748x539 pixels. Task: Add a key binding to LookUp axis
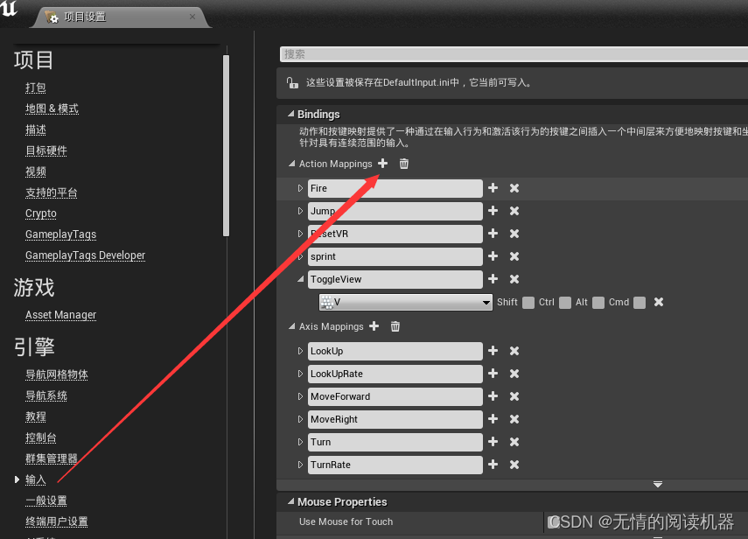point(493,351)
